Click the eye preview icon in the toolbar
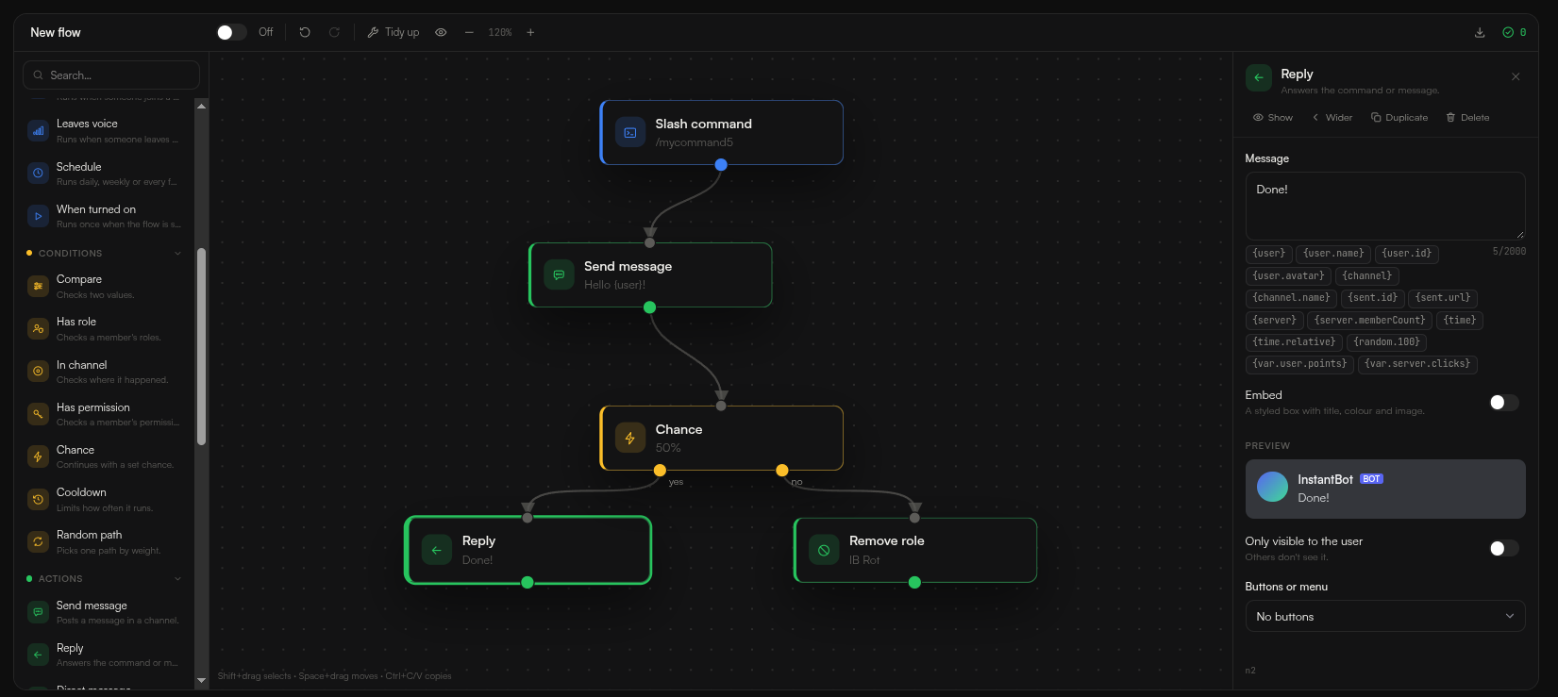This screenshot has height=697, width=1558. pyautogui.click(x=441, y=32)
